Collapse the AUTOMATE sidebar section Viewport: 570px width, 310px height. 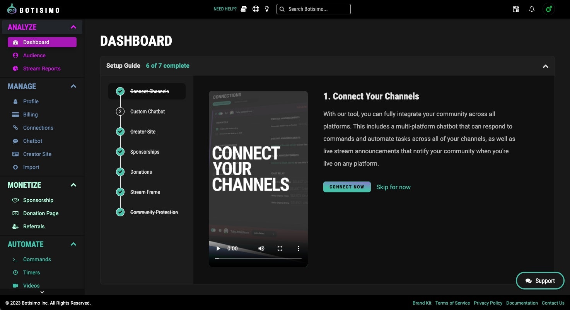[73, 244]
